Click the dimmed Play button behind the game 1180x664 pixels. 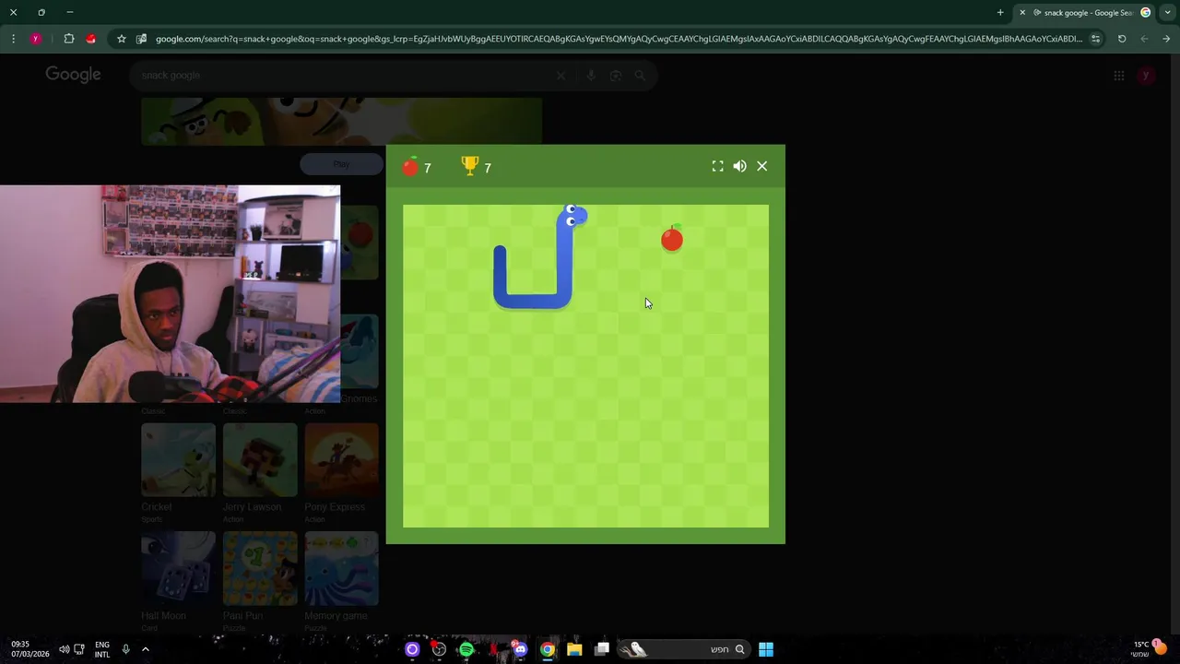(x=341, y=164)
